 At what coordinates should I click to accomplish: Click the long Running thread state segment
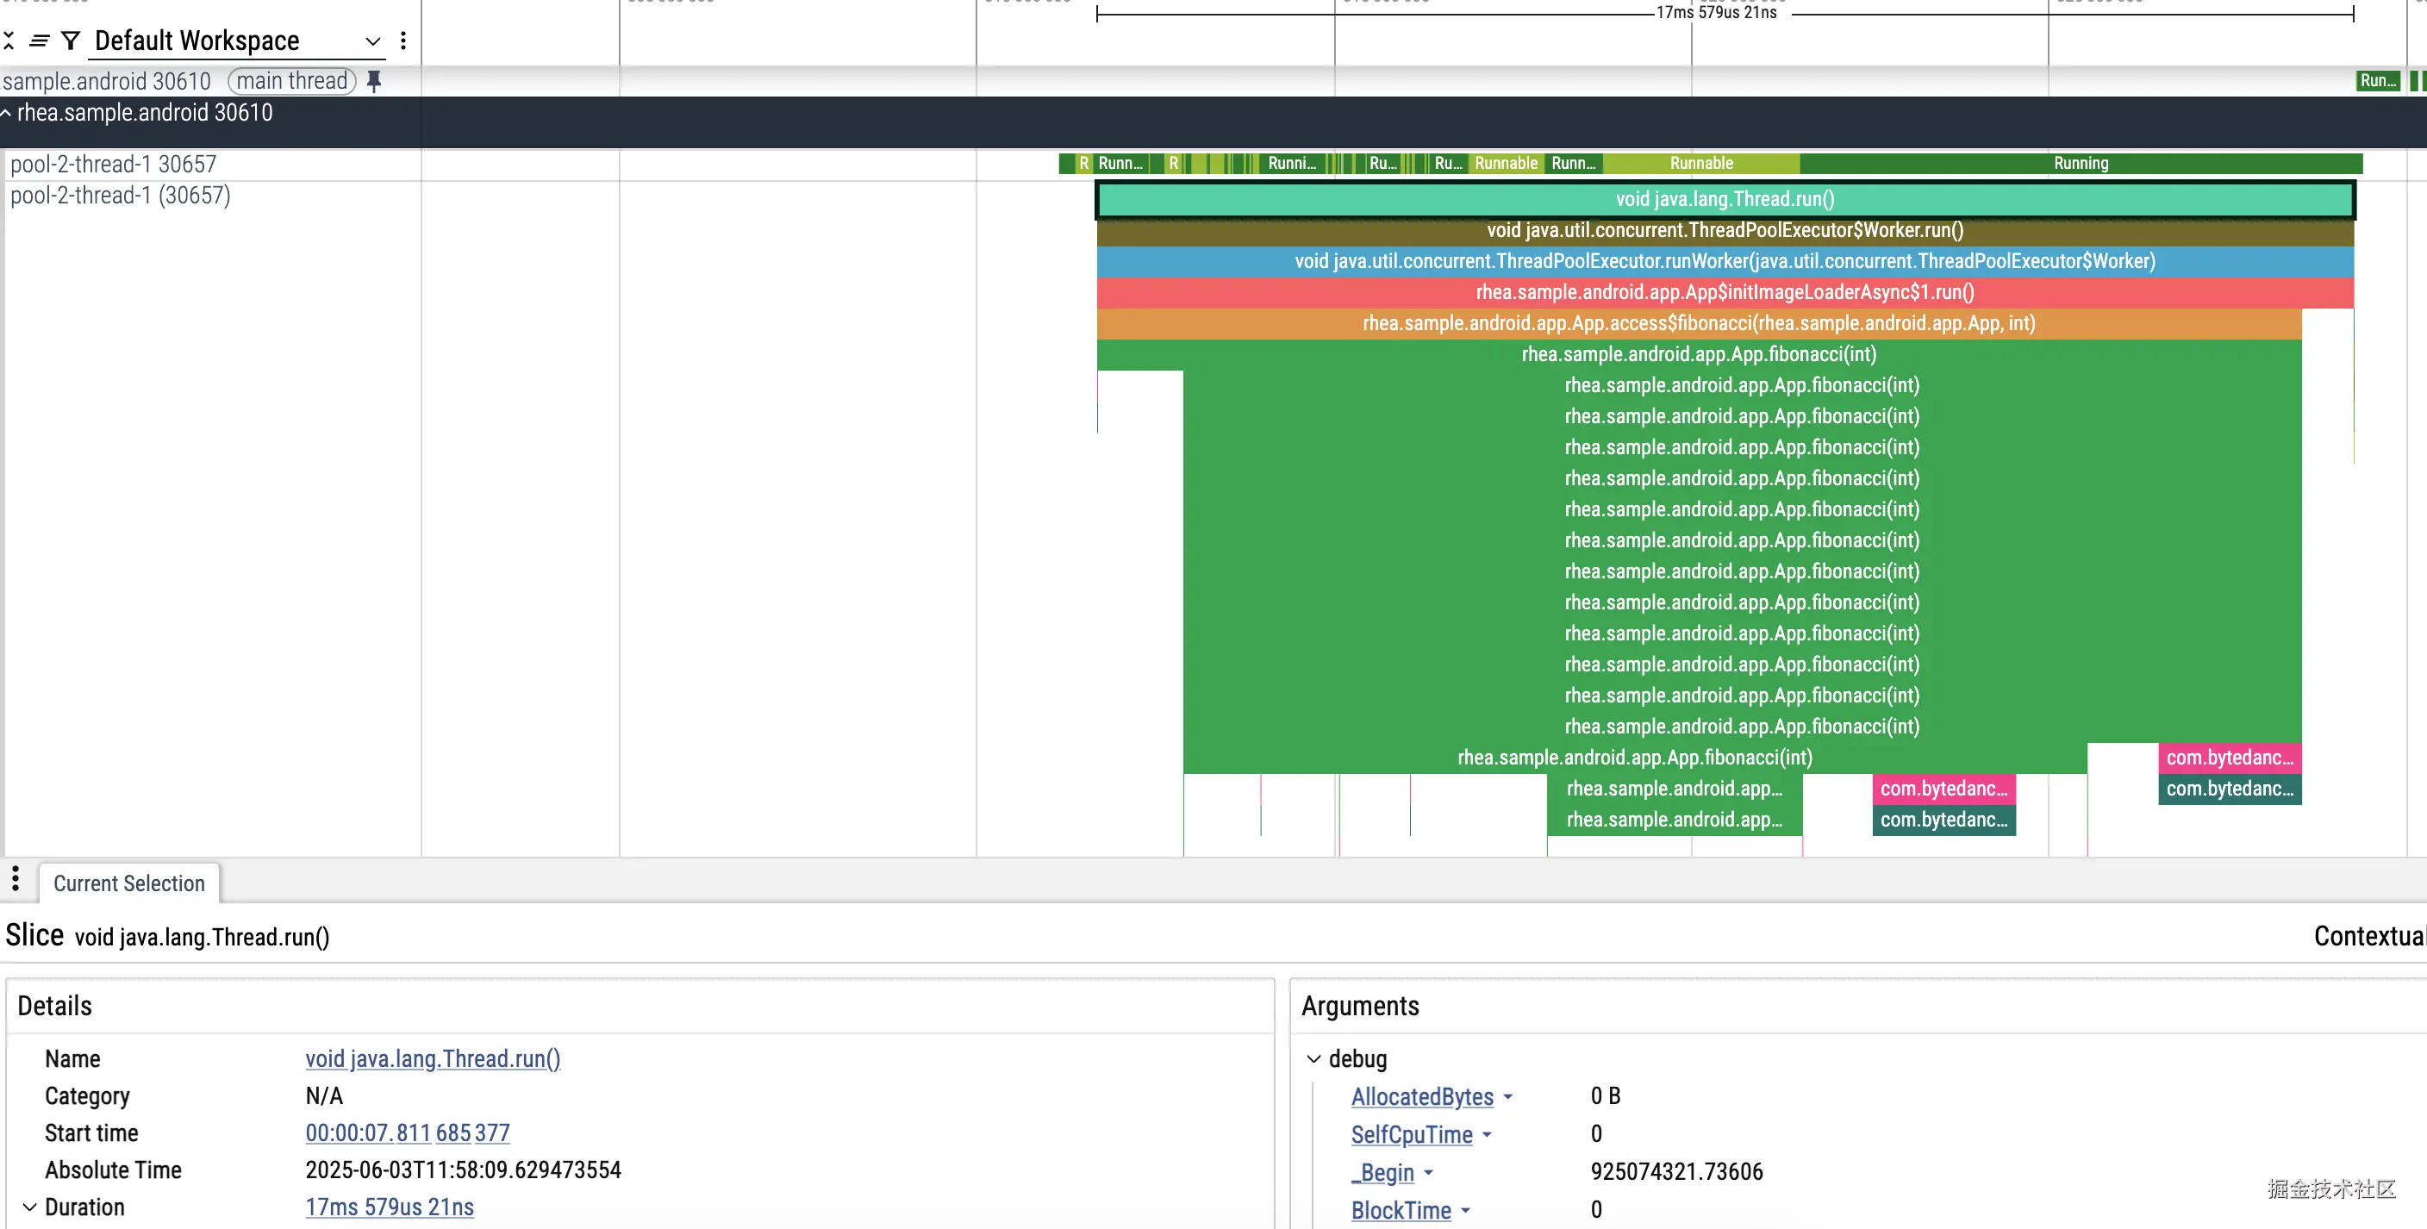(x=2081, y=163)
